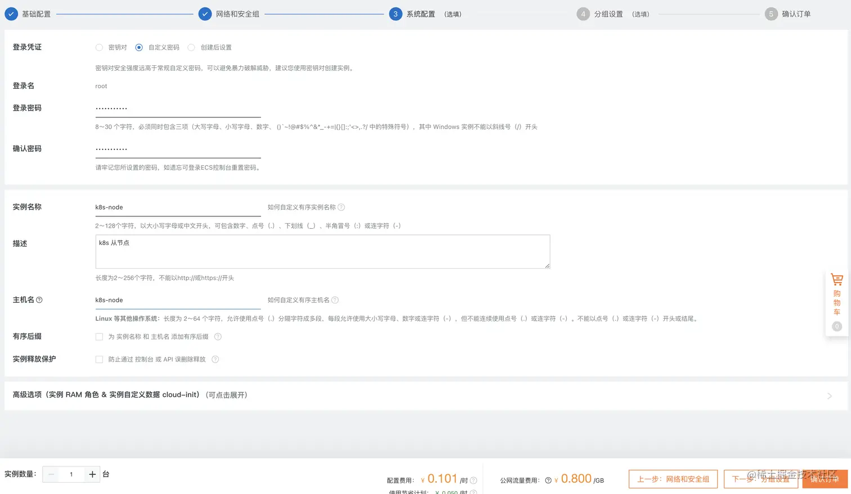Click 下一步：分组设置 button
The image size is (851, 494).
click(761, 479)
